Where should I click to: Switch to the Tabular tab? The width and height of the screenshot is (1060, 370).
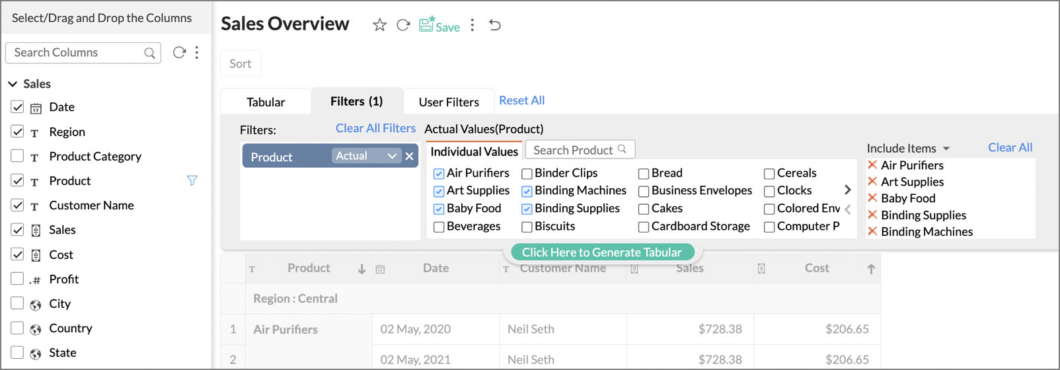(x=266, y=102)
